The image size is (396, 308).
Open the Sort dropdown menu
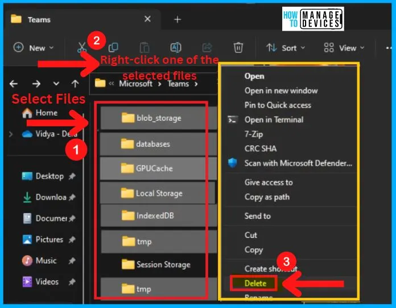click(x=286, y=48)
